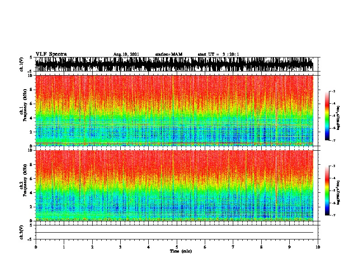
Task: Click the "station=MAM" label
Action: click(169, 54)
